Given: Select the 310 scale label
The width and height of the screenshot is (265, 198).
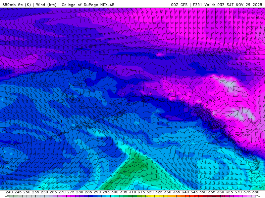Looking at the screenshot, I should 132,192.
